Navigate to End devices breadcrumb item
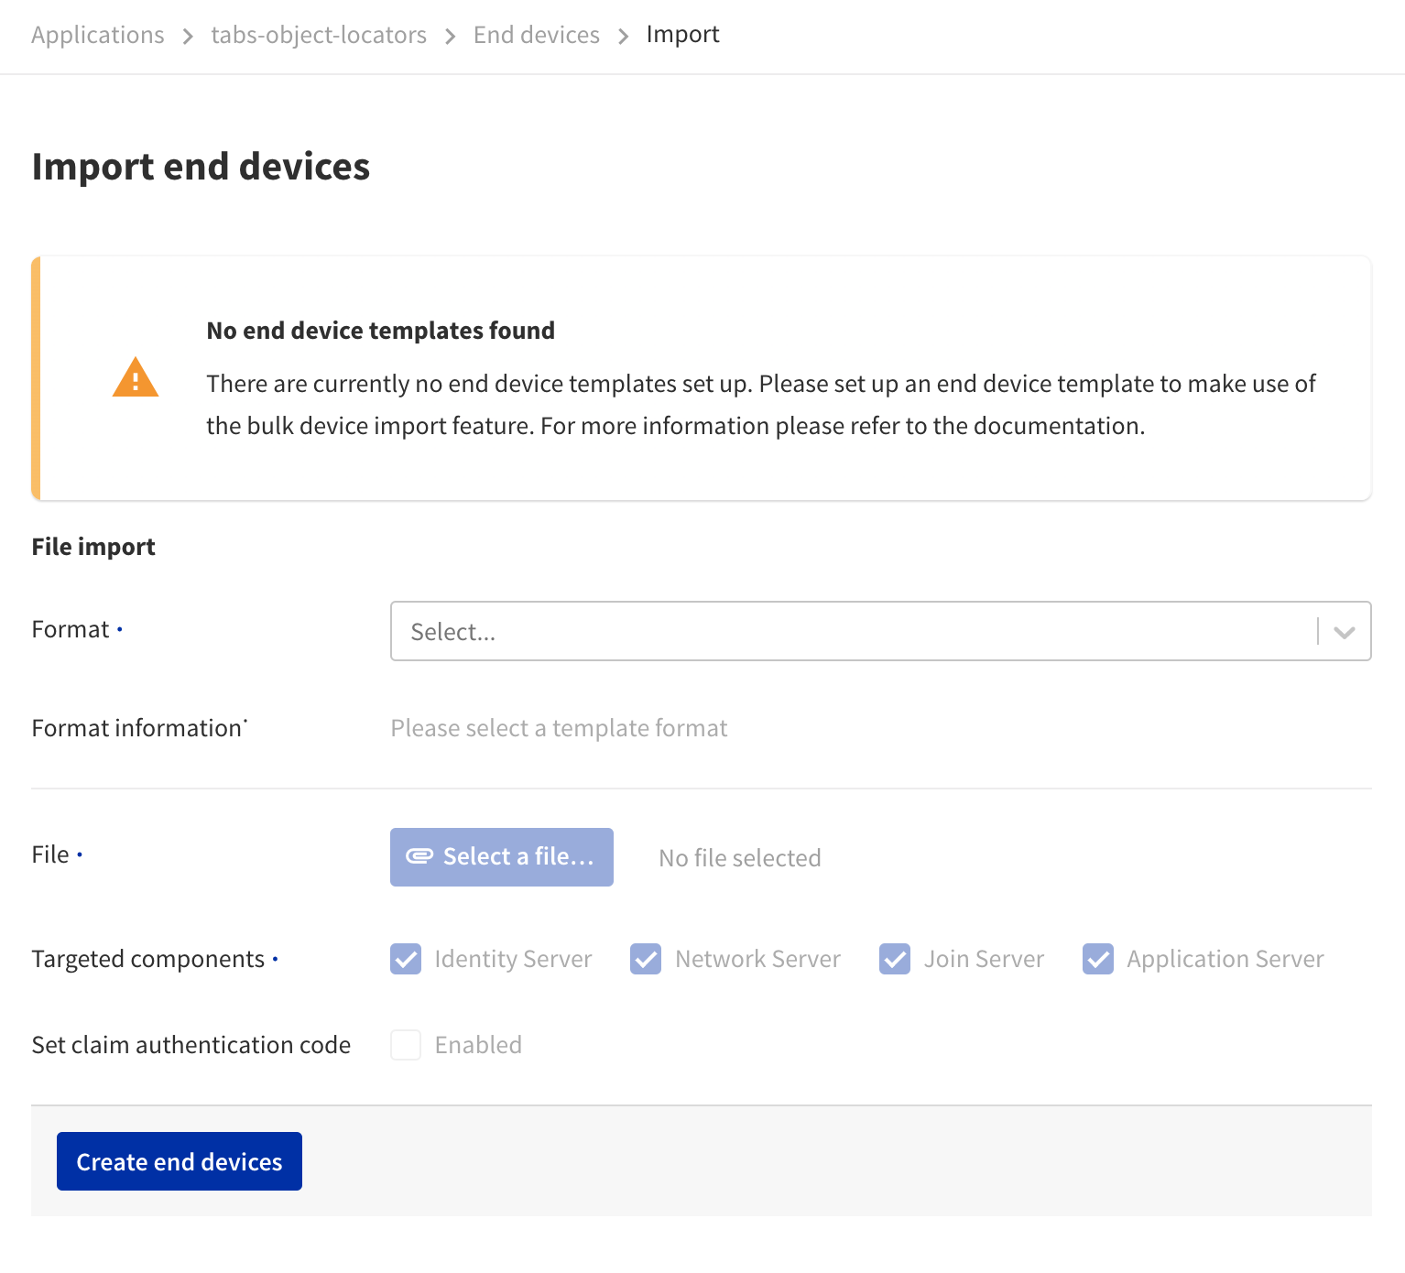Screen dimensions: 1405x1273 (x=536, y=35)
